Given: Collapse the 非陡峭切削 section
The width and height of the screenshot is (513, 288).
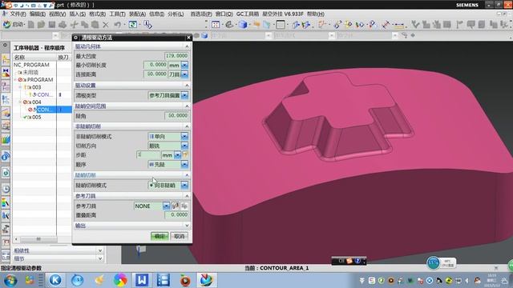Looking at the screenshot, I should tap(187, 126).
